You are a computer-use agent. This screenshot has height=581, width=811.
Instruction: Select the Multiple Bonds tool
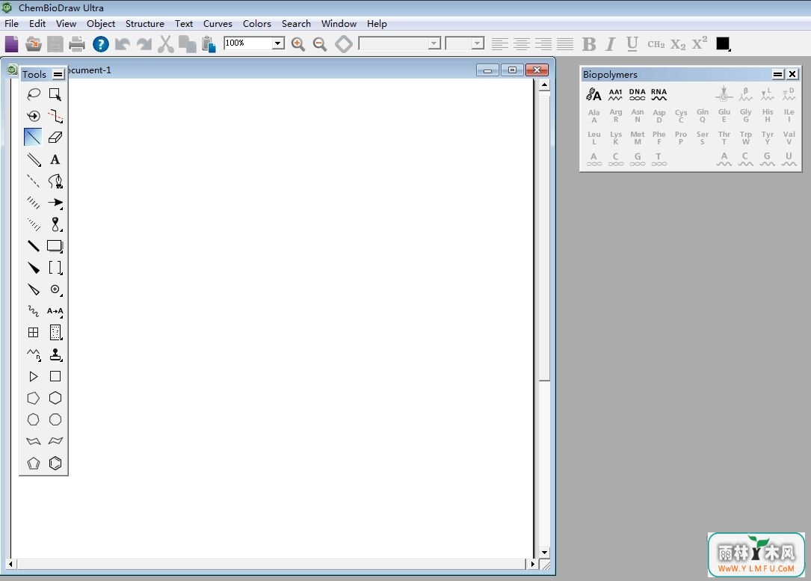33,159
